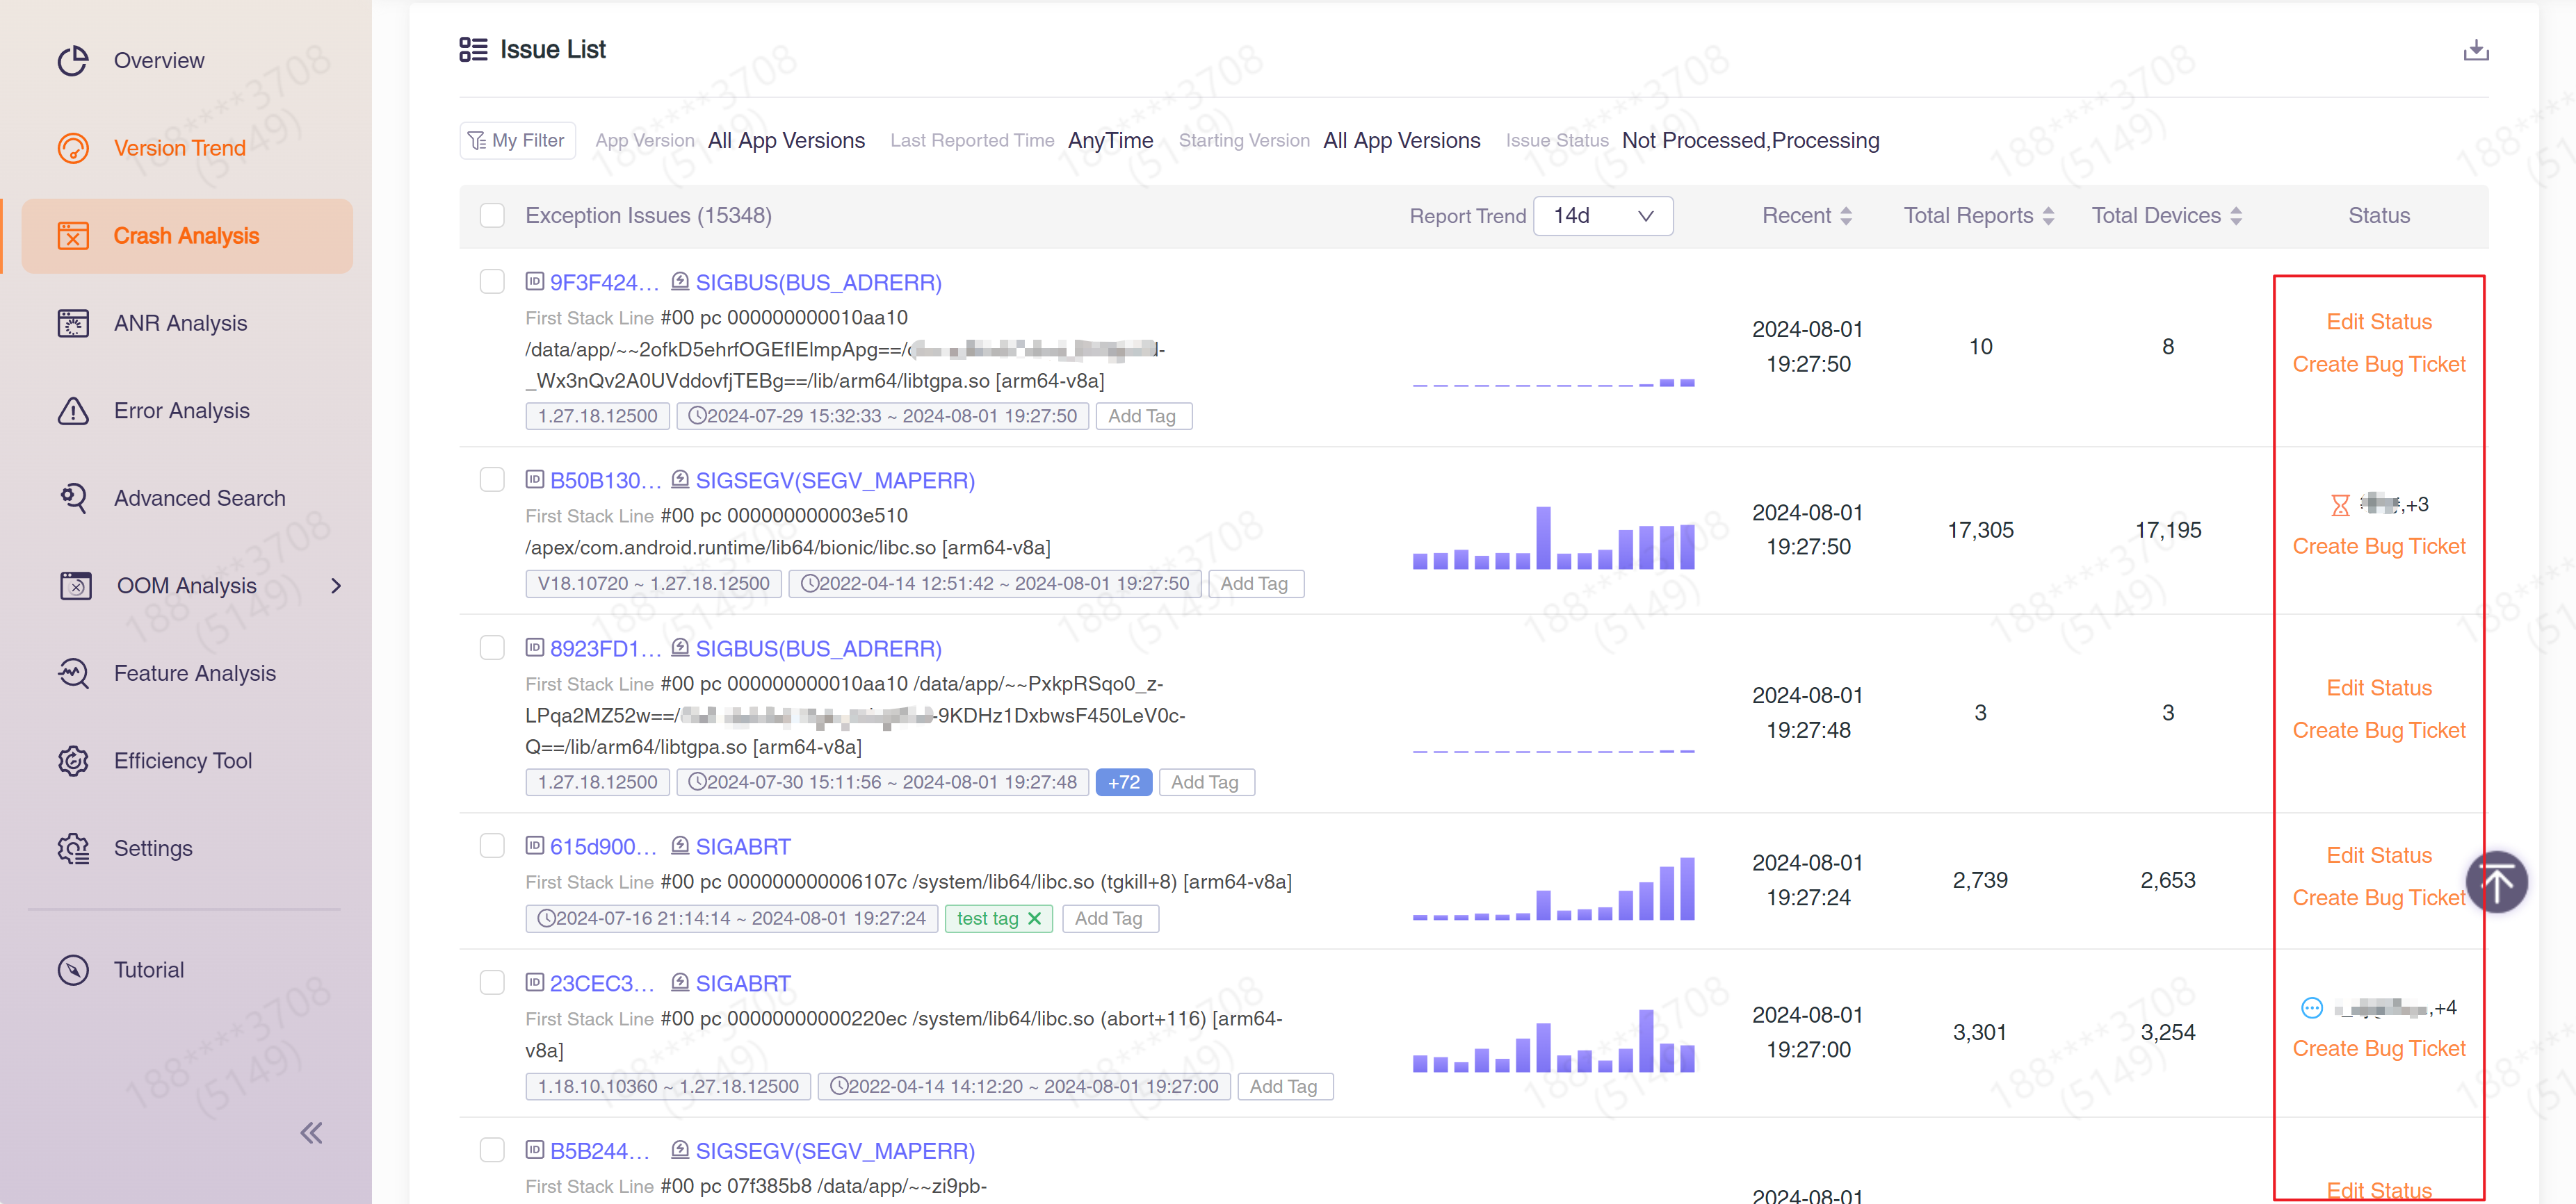Image resolution: width=2576 pixels, height=1204 pixels.
Task: Select Crash Analysis in sidebar
Action: [x=186, y=236]
